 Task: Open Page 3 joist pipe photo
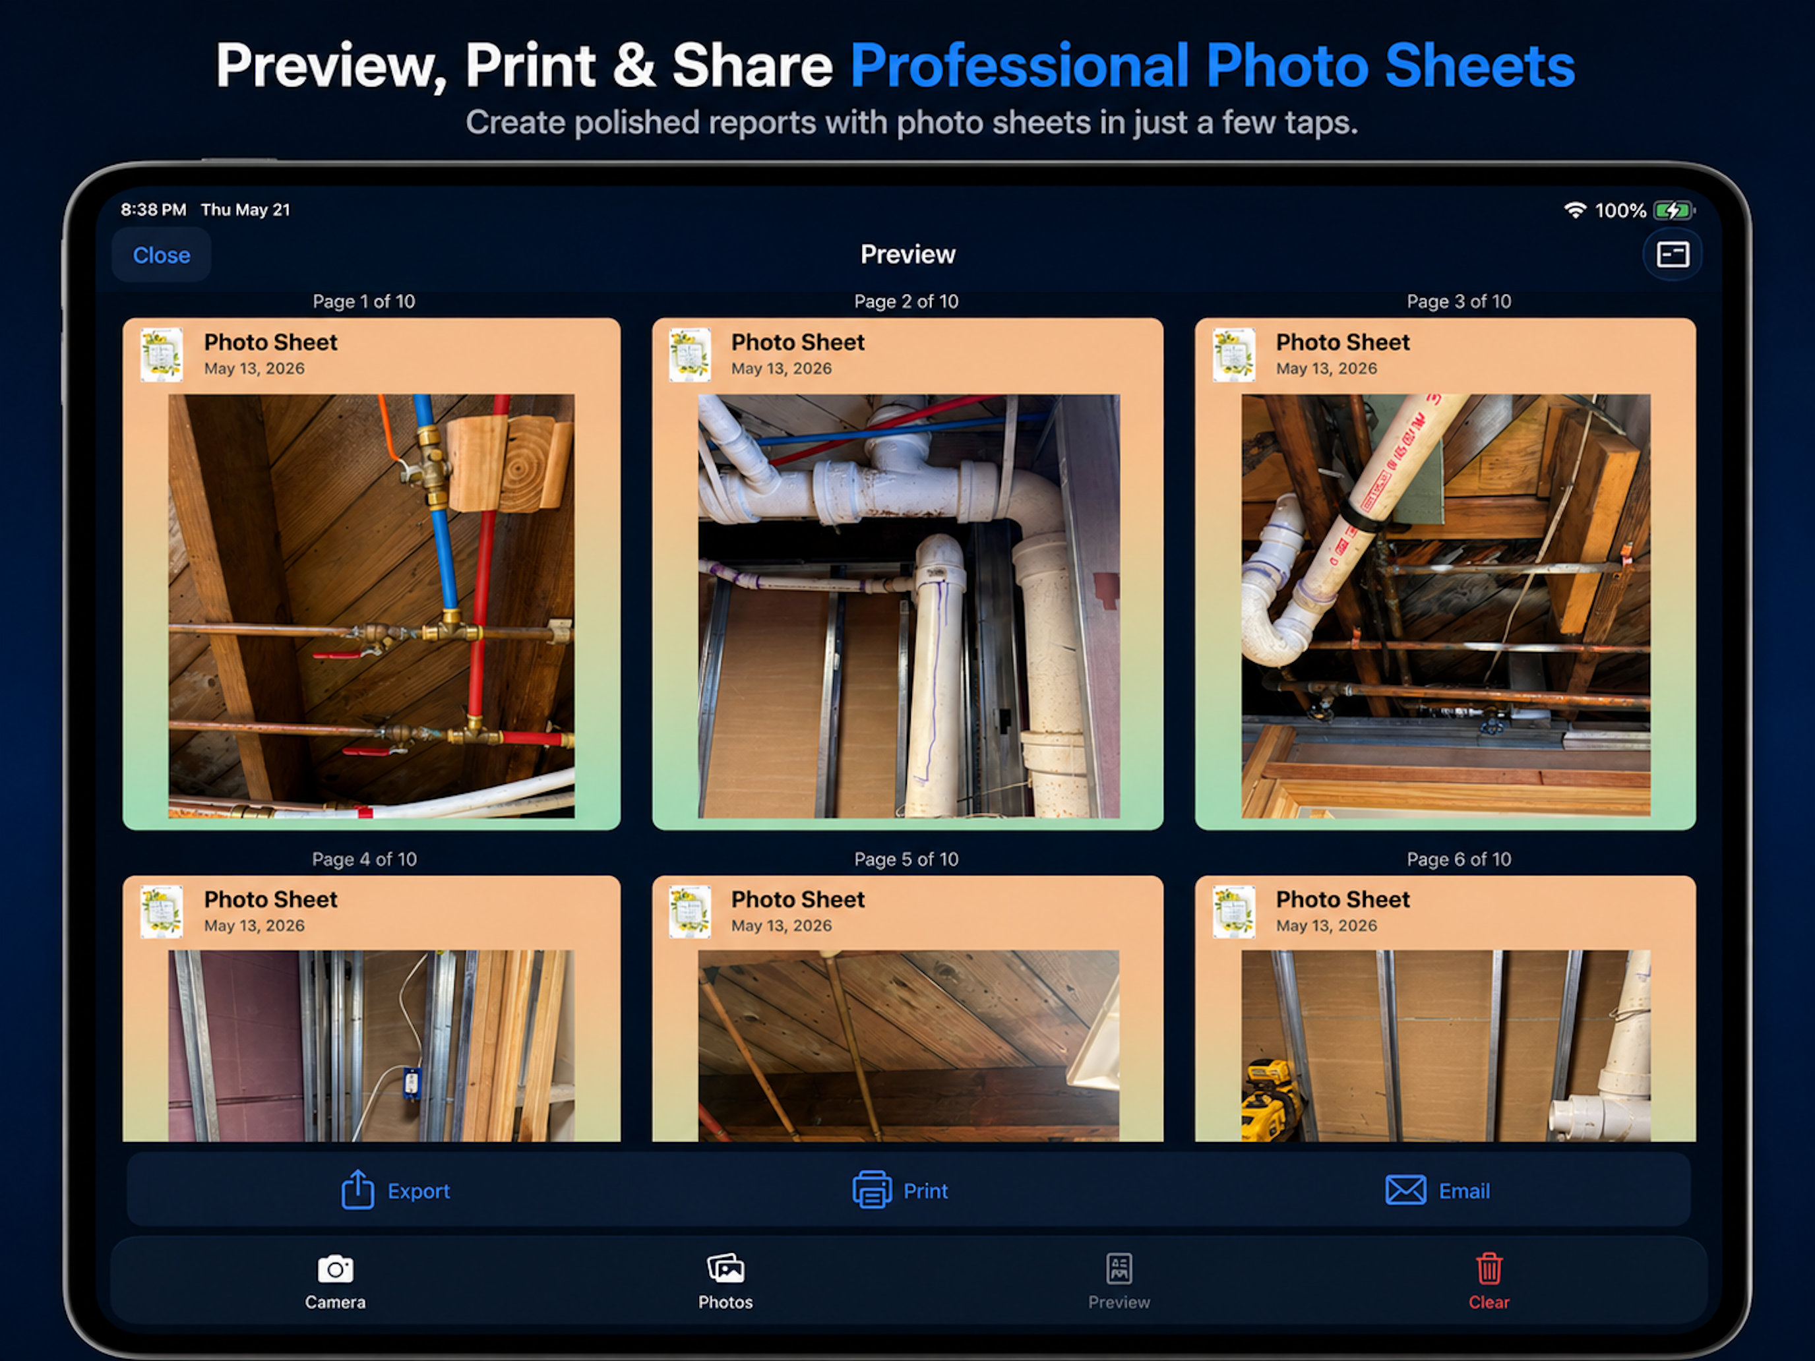click(1445, 606)
